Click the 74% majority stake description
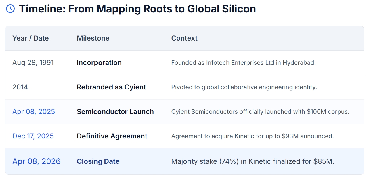 (x=253, y=161)
